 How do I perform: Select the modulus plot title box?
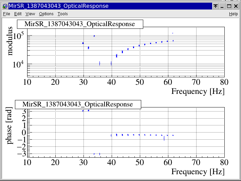coord(80,24)
